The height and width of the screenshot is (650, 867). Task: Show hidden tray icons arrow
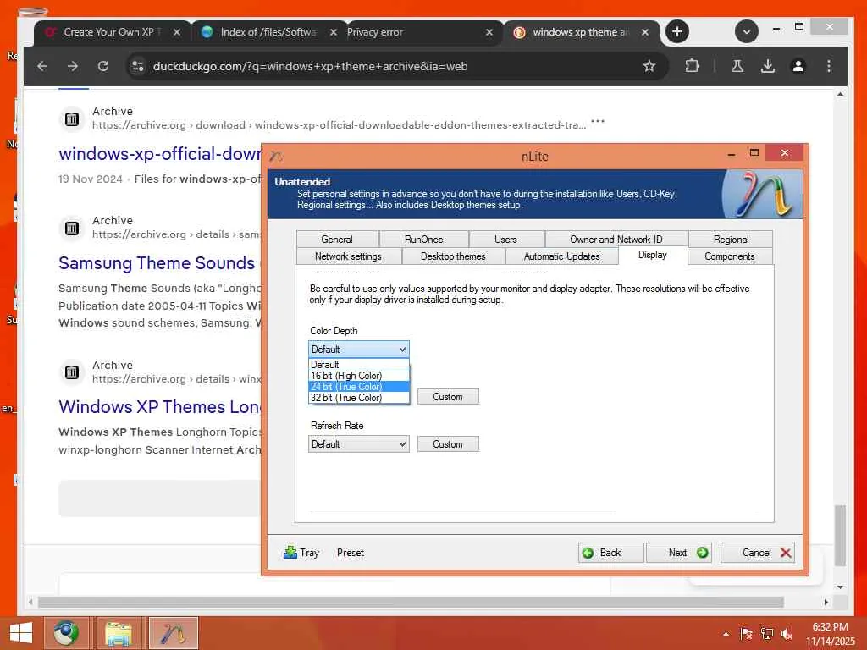point(726,634)
